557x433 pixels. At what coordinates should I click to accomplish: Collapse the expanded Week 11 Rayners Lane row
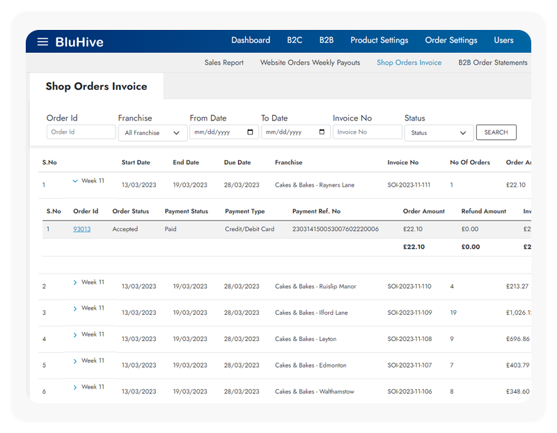75,181
